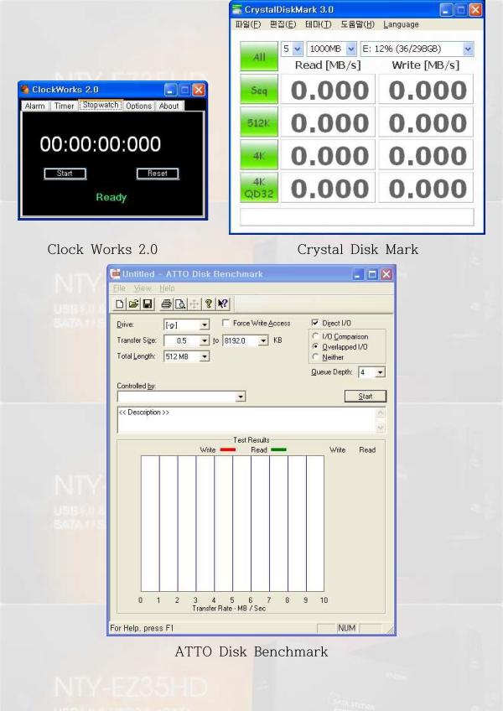The image size is (503, 711).
Task: Click the context help arrow icon in ATTO
Action: (x=222, y=304)
